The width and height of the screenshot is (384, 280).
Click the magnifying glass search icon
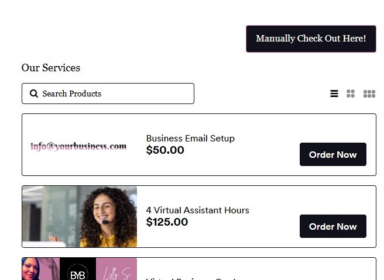[34, 94]
